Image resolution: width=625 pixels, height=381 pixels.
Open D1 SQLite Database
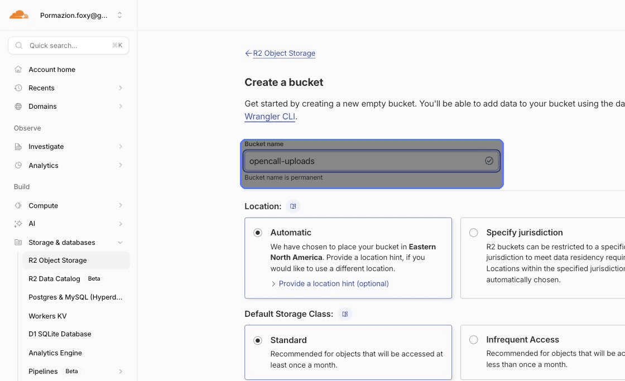tap(60, 334)
